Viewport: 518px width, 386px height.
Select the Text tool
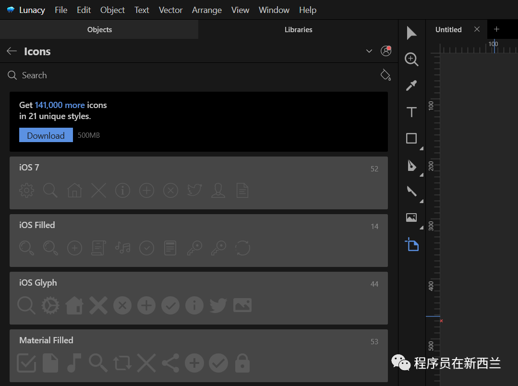click(411, 112)
